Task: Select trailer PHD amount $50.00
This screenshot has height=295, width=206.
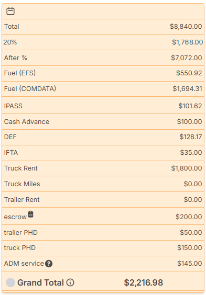Action: (x=191, y=233)
